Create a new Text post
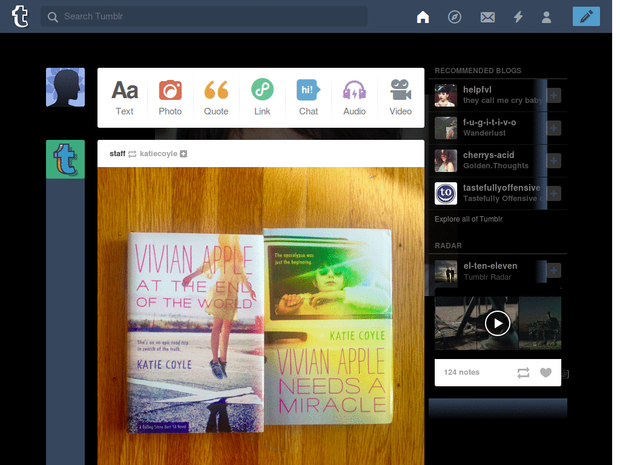The image size is (620, 465). pyautogui.click(x=125, y=97)
